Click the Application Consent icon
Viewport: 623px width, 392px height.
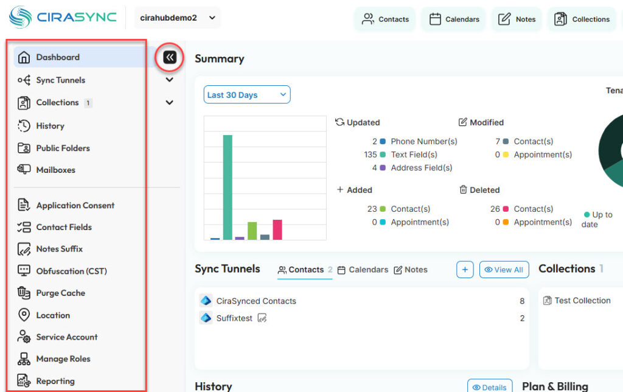point(24,205)
